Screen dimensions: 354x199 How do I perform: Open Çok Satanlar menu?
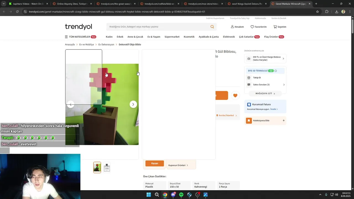(x=249, y=37)
